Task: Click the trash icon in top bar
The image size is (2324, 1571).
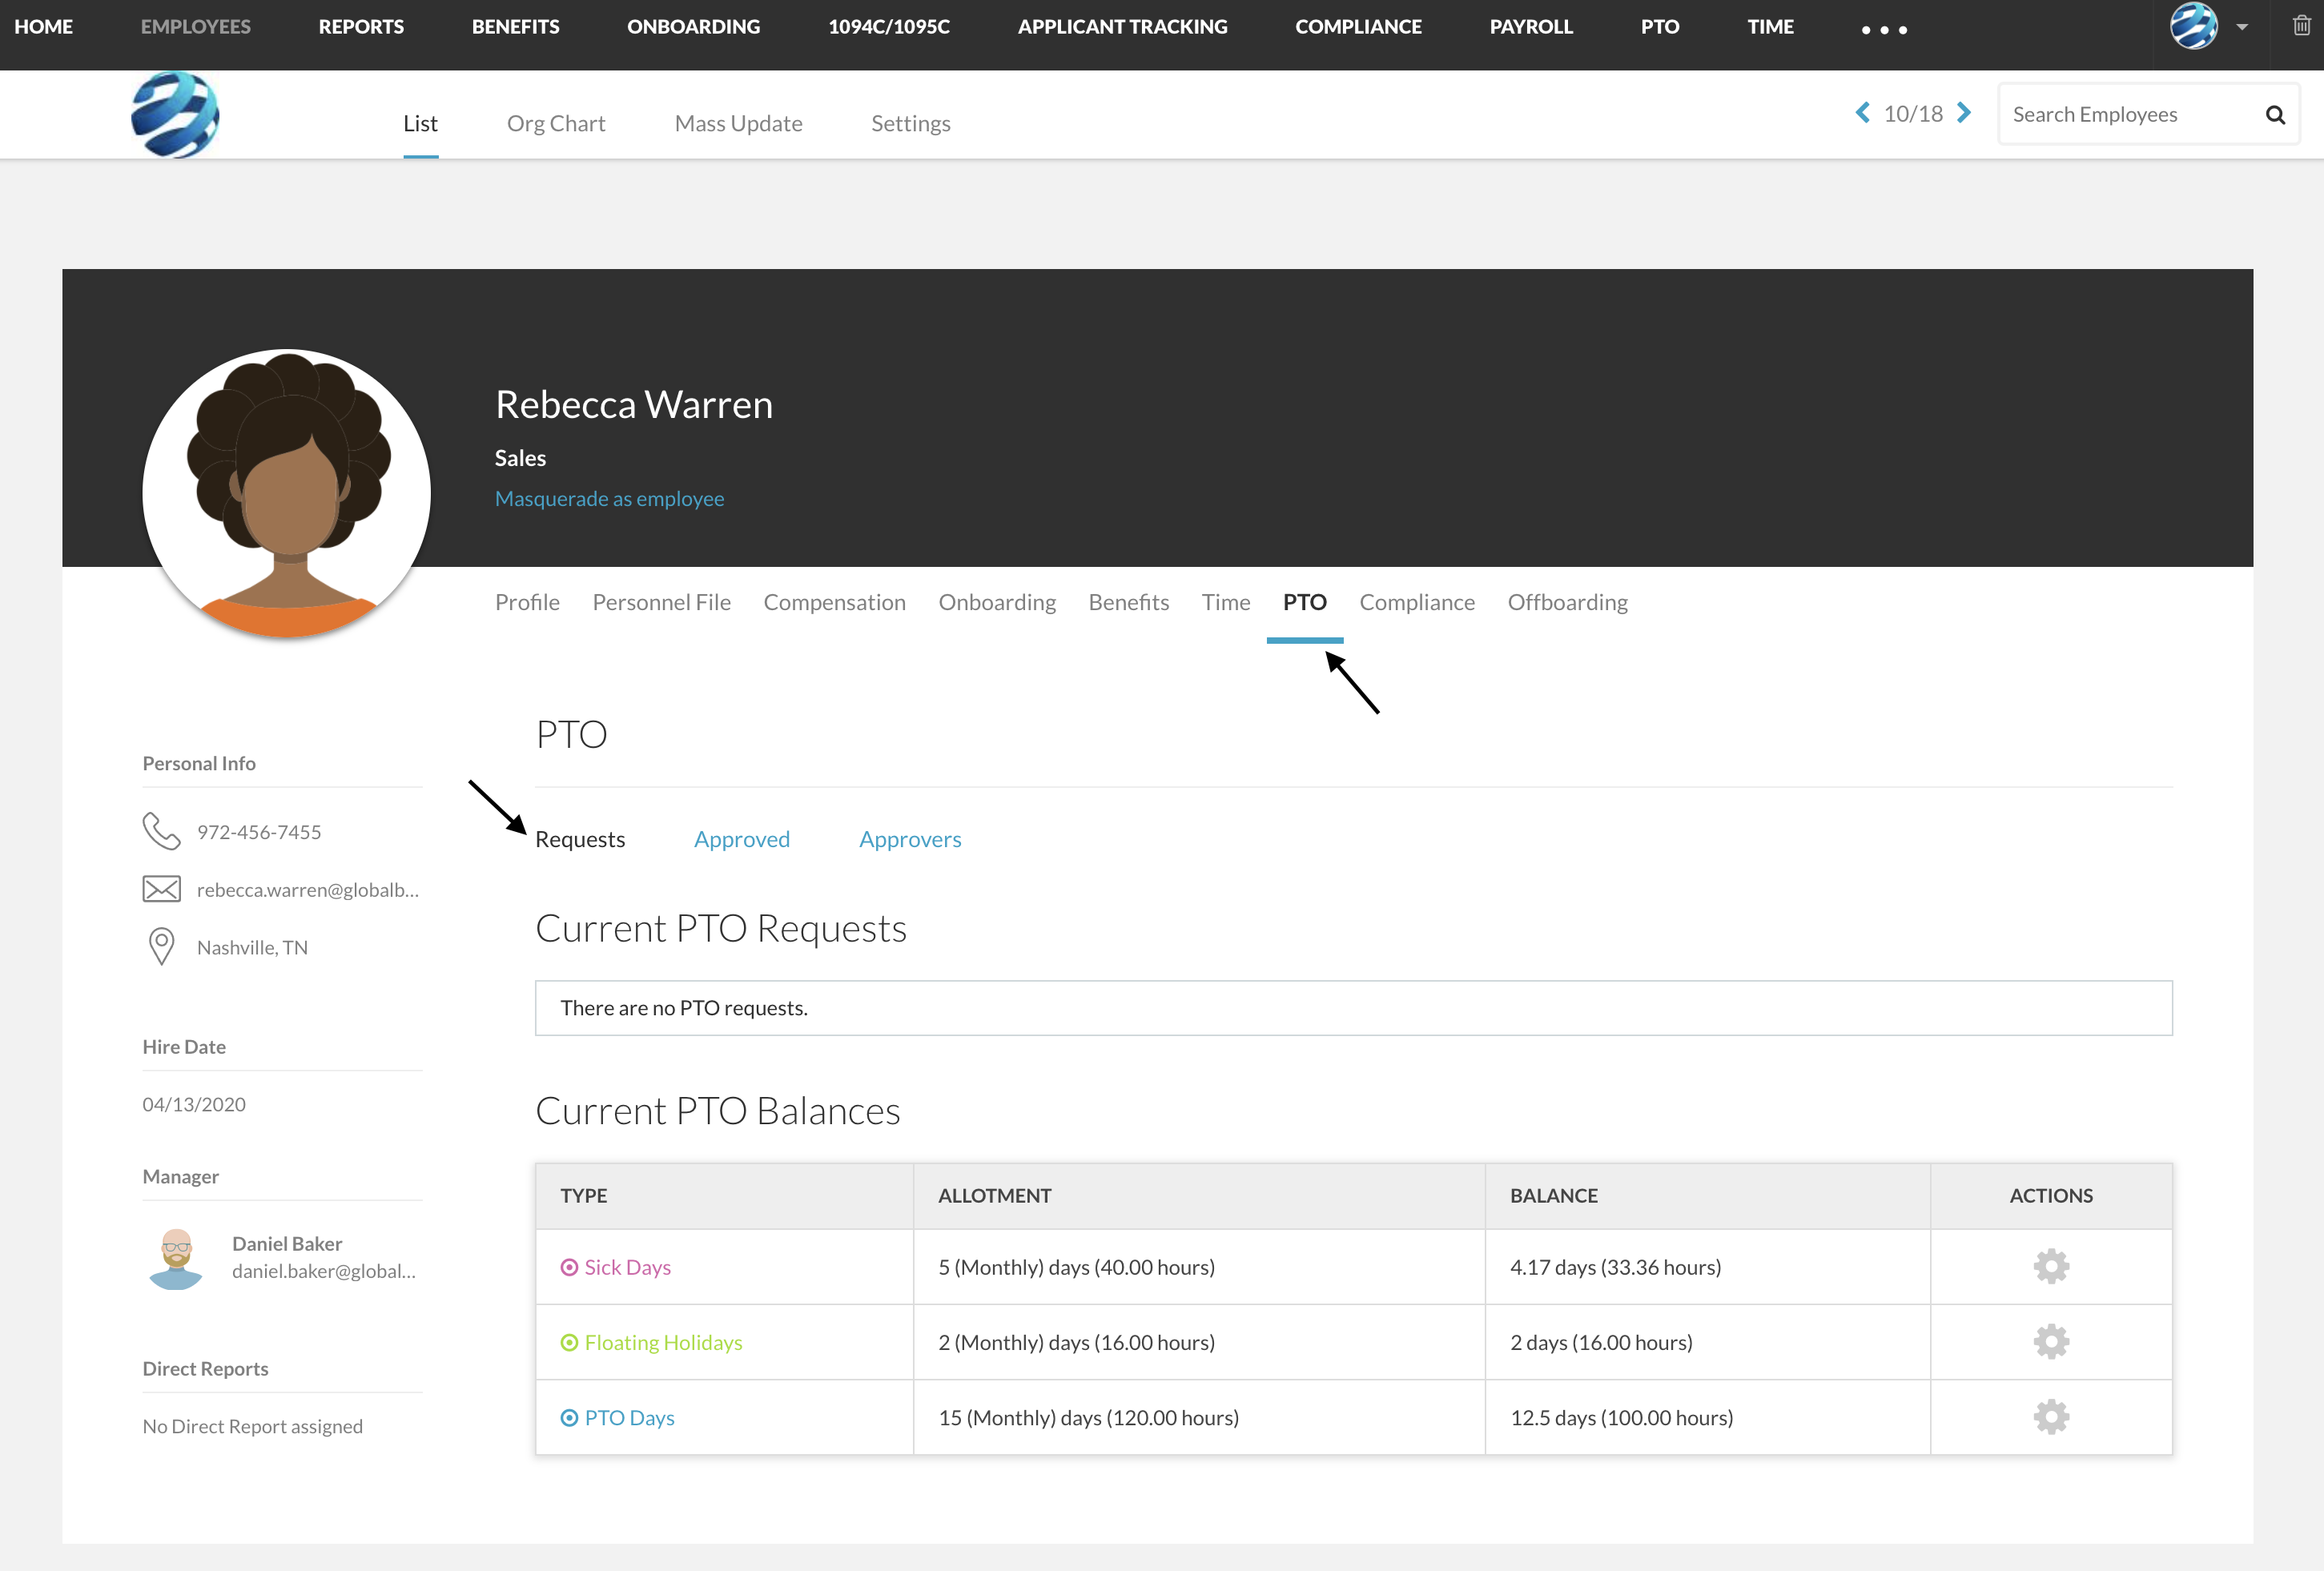Action: point(2301,26)
